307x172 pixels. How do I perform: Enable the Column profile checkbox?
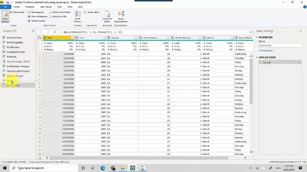[50, 16]
